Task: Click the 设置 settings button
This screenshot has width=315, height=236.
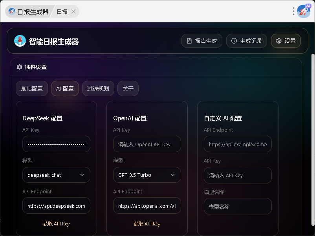Action: pyautogui.click(x=286, y=41)
